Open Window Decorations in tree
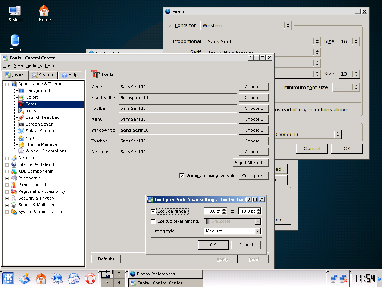 tap(46, 151)
